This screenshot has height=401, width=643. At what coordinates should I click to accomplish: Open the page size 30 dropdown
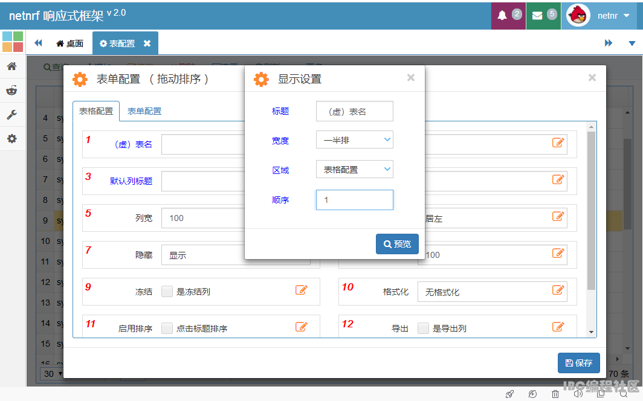[52, 374]
